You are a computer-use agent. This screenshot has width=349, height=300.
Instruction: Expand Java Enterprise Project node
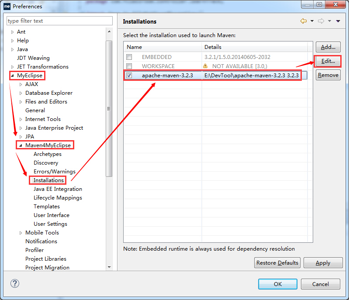click(21, 128)
